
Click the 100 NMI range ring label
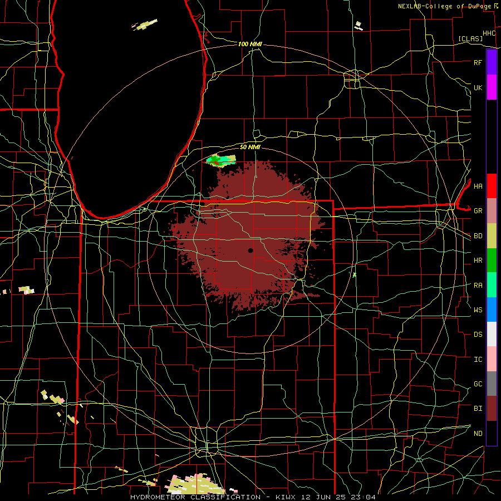(x=250, y=44)
